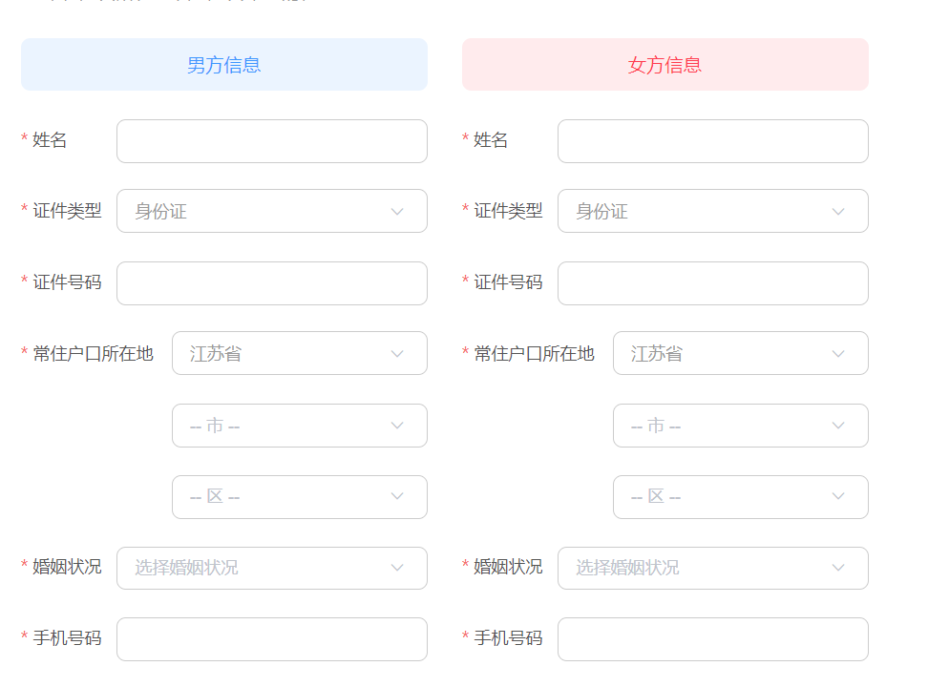The image size is (928, 687).
Task: Click the male 手机号码 input field
Action: click(272, 639)
